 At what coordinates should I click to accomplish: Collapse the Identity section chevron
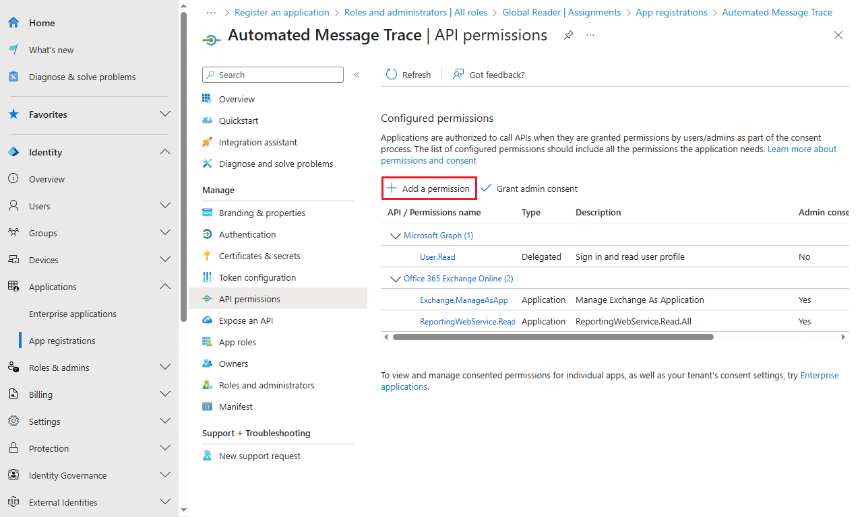pos(165,152)
